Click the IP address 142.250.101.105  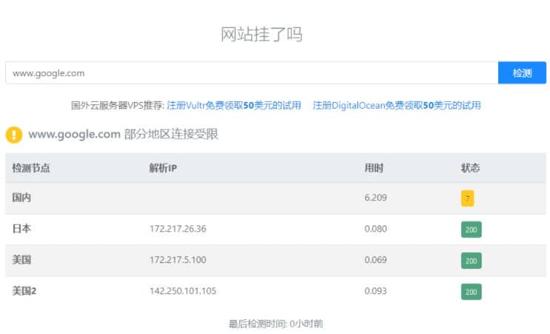click(x=183, y=291)
